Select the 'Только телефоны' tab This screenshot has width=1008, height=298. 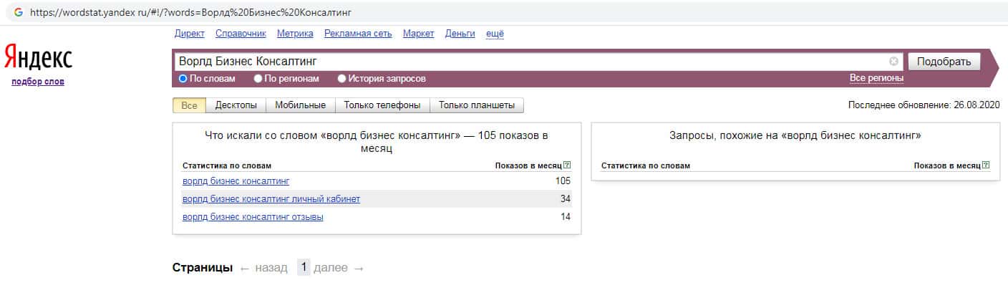click(382, 105)
